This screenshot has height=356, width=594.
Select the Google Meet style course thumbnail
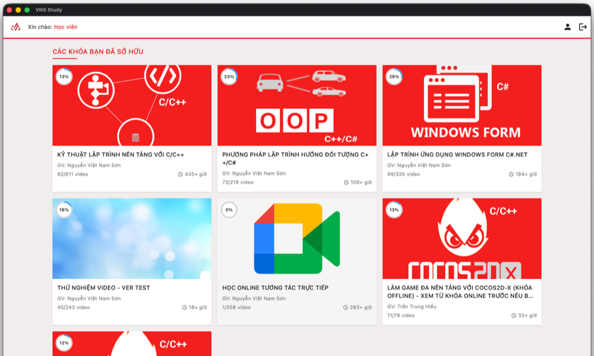297,239
